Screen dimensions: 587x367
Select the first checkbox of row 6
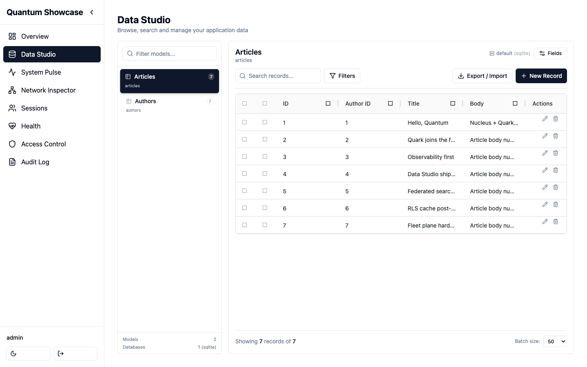(245, 208)
